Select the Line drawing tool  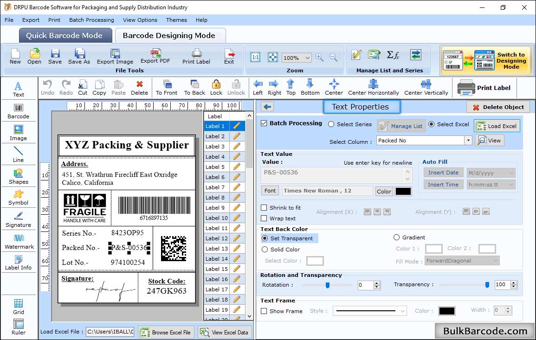tap(19, 155)
